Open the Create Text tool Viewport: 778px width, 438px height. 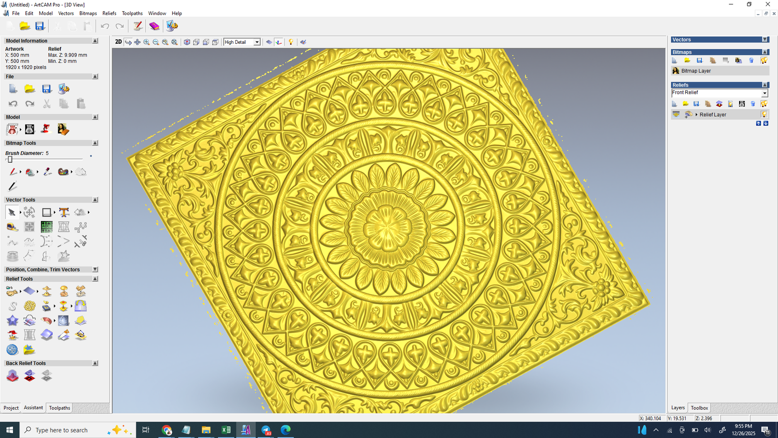(63, 212)
